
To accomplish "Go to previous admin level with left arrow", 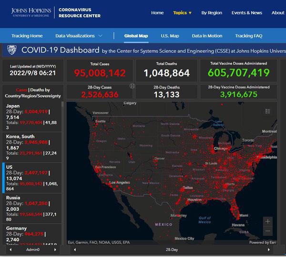I will click(x=10, y=249).
